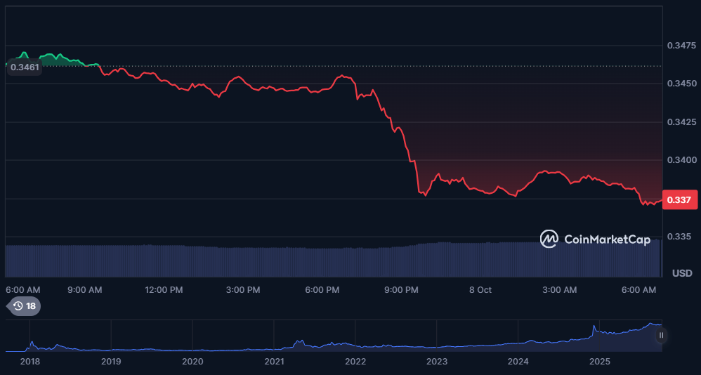Click the 9:00 PM time axis label
Image resolution: width=701 pixels, height=375 pixels.
(402, 290)
